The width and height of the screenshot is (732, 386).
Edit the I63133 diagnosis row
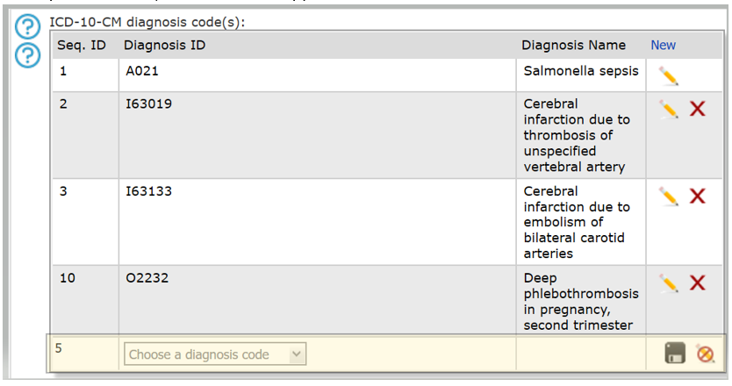[669, 197]
